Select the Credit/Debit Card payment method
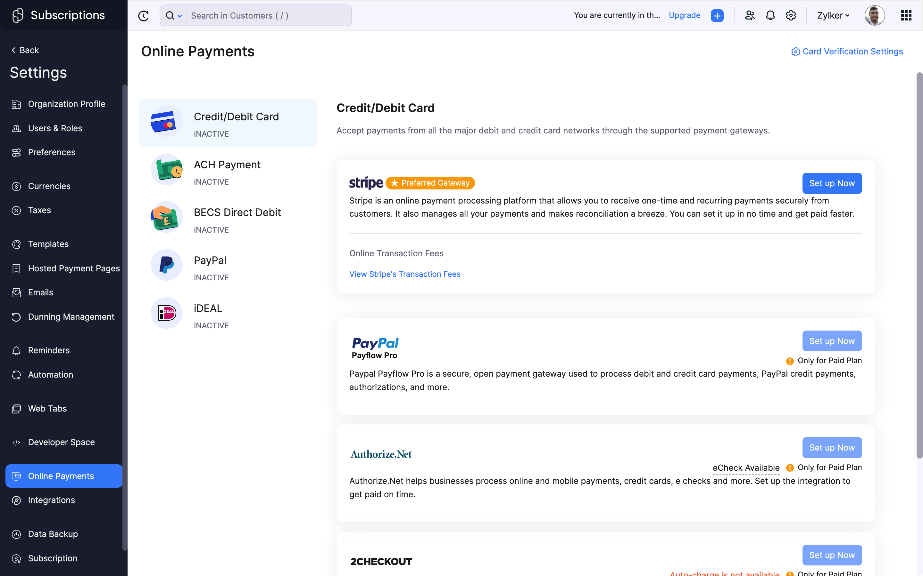The width and height of the screenshot is (923, 576). coord(227,123)
